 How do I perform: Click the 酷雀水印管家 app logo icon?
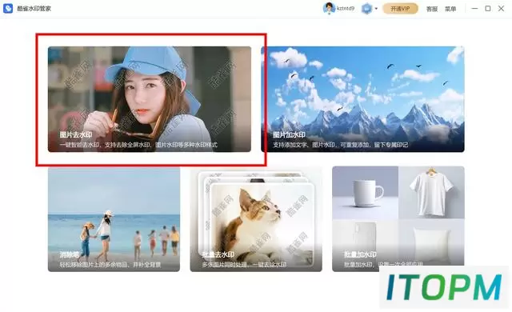(x=8, y=8)
